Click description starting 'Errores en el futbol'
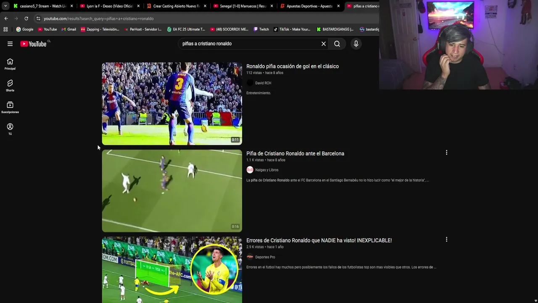 [341, 267]
